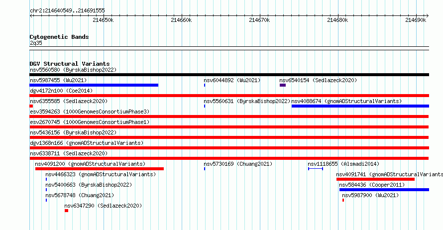This screenshot has width=443, height=230.
Task: Select the esv2670745 1000Genomes Phase1 red bar
Action: tap(229, 127)
